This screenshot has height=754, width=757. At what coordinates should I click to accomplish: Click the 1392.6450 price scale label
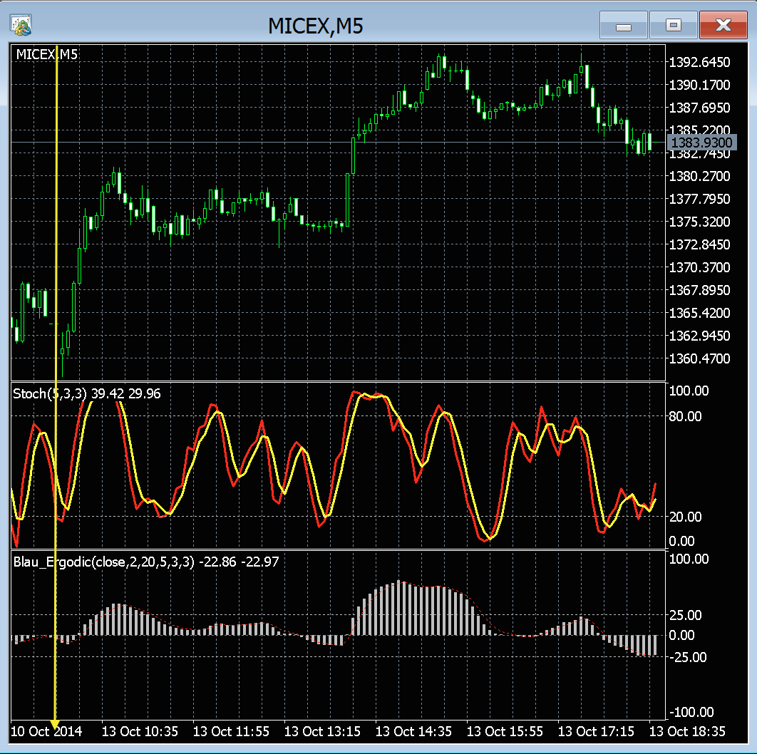click(699, 63)
